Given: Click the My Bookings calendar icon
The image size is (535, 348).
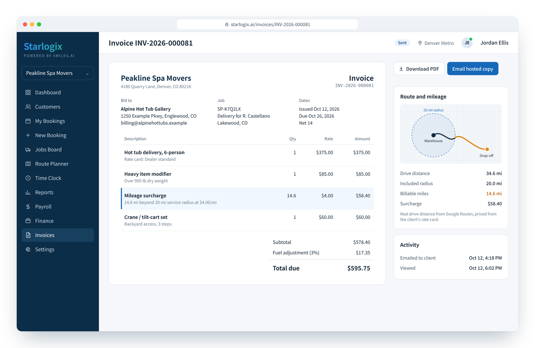Looking at the screenshot, I should 28,121.
